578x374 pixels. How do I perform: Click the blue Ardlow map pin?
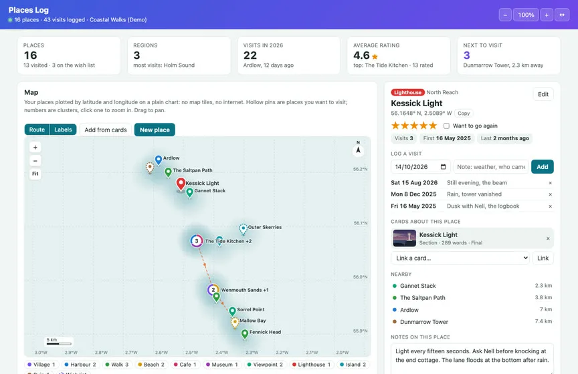[159, 160]
